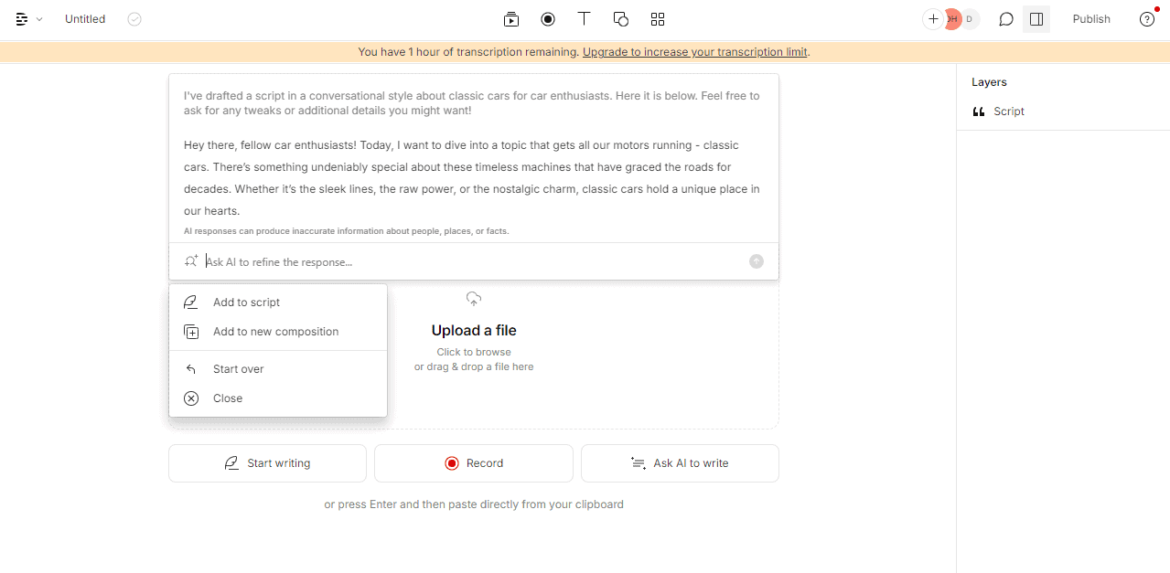The width and height of the screenshot is (1170, 573).
Task: Click the Add to new composition plus icon
Action: tap(191, 332)
